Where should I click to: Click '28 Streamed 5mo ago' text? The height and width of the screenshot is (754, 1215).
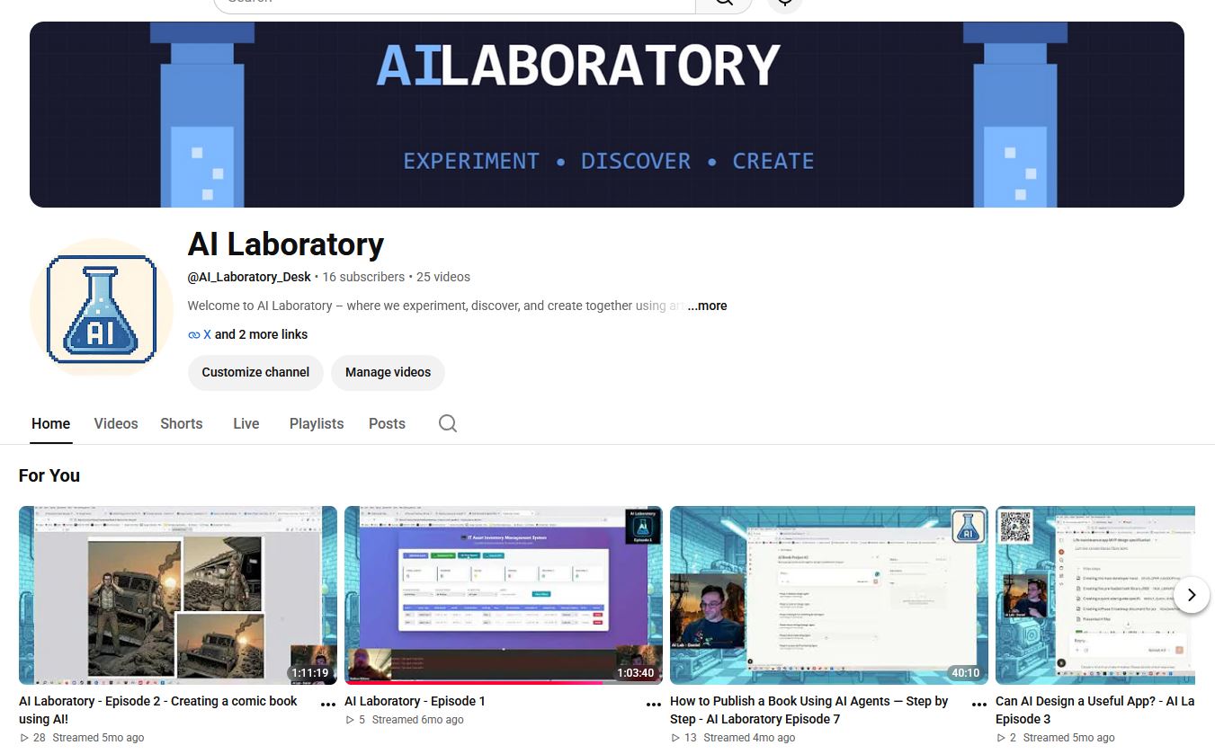click(81, 737)
